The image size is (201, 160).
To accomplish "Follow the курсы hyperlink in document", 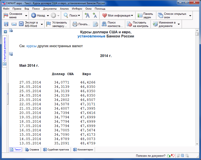I will click(x=31, y=46).
